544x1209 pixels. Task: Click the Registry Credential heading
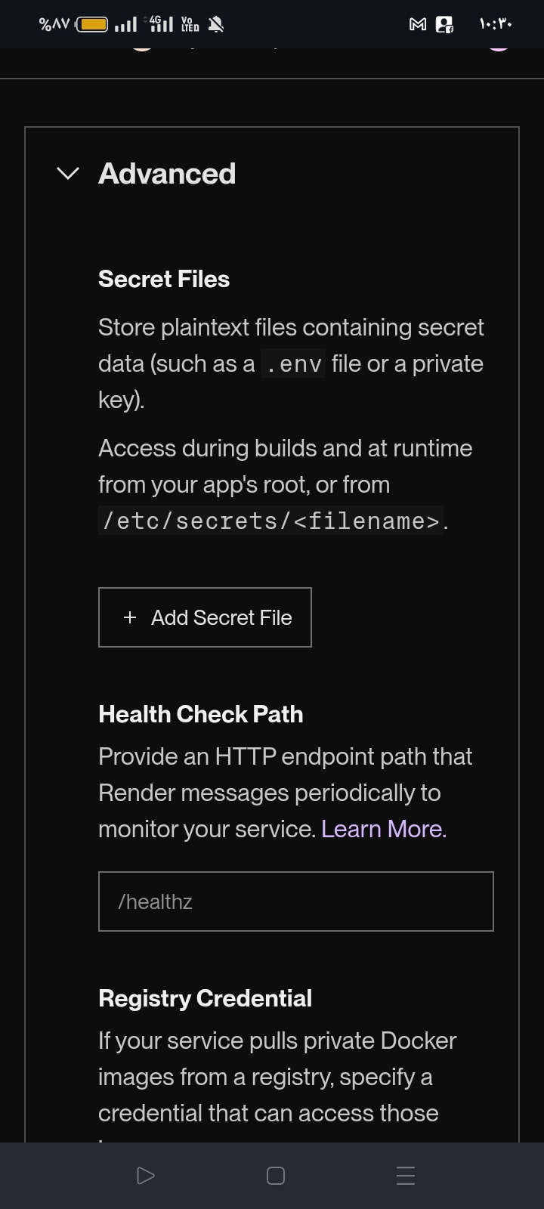(206, 998)
